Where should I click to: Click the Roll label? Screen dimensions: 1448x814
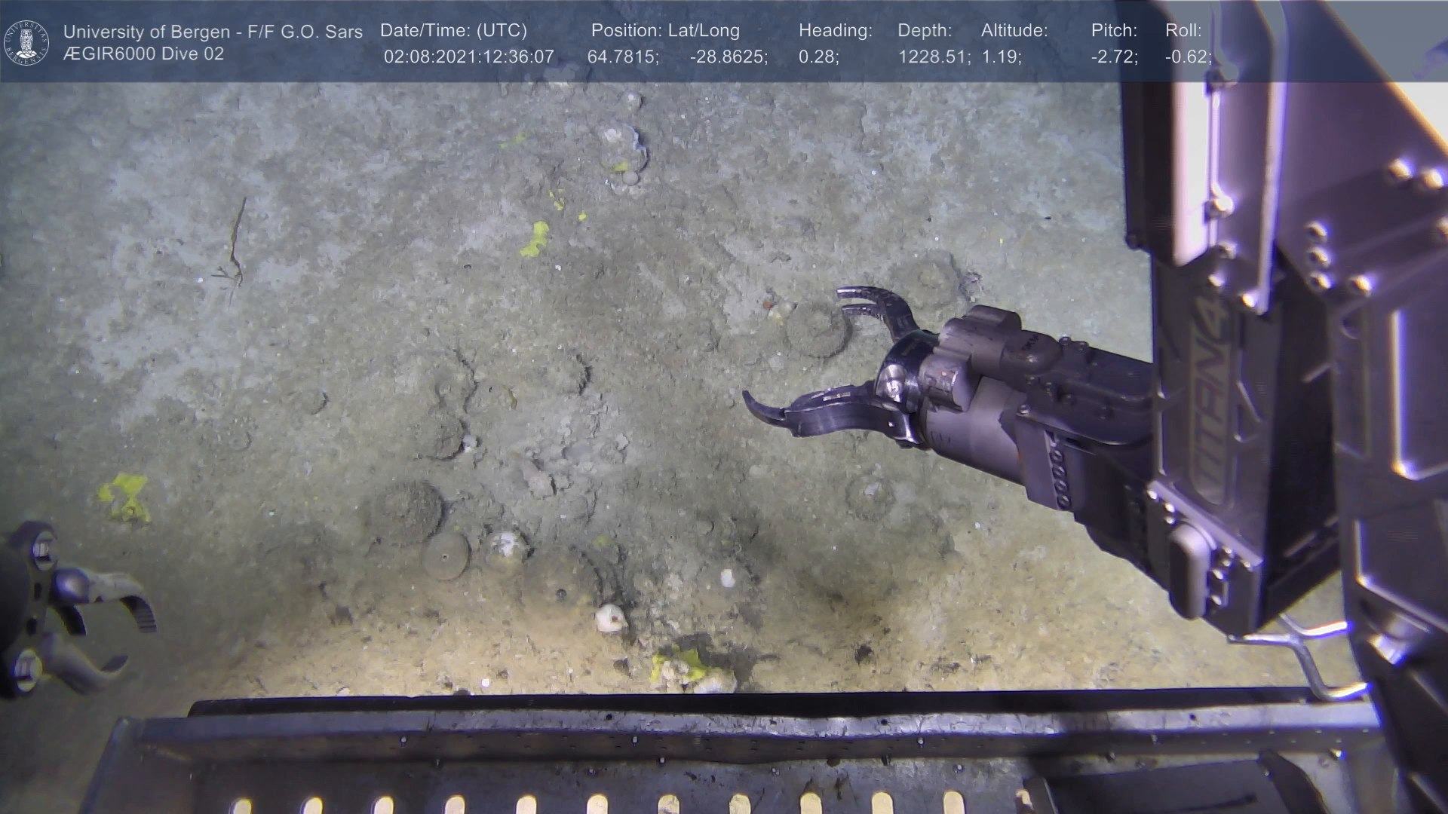coord(1183,31)
